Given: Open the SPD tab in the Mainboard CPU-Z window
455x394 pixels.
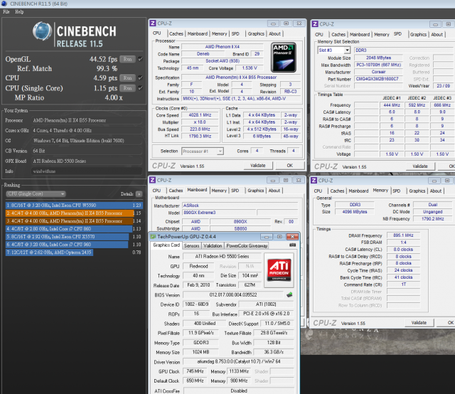Looking at the screenshot, I should tap(235, 191).
